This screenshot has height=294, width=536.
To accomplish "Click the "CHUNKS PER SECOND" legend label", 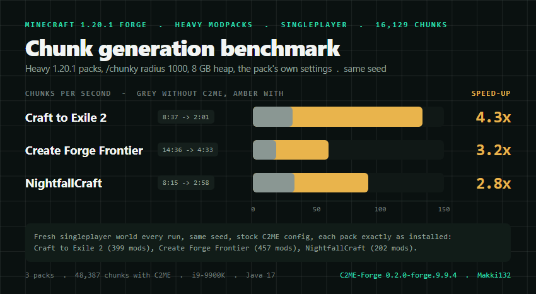I will (68, 93).
